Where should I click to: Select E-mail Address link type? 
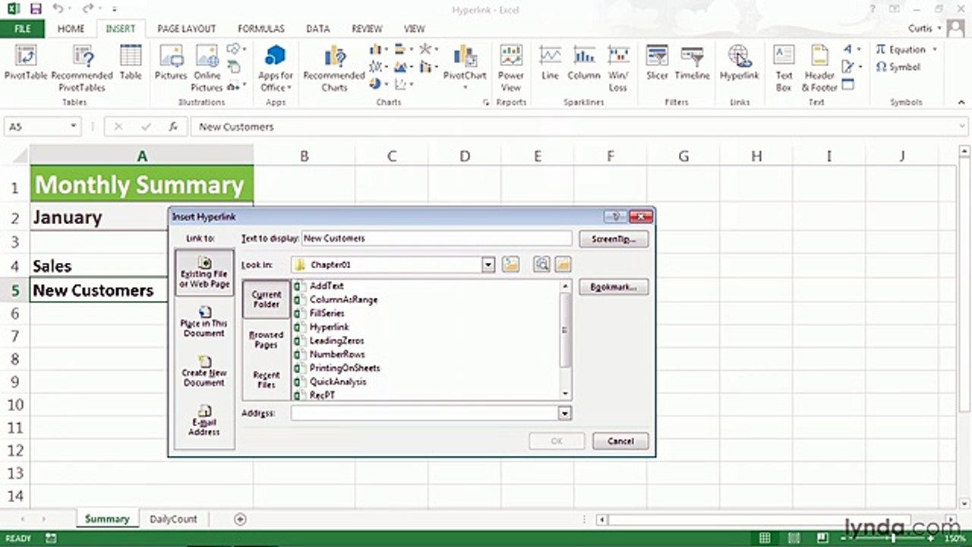204,420
